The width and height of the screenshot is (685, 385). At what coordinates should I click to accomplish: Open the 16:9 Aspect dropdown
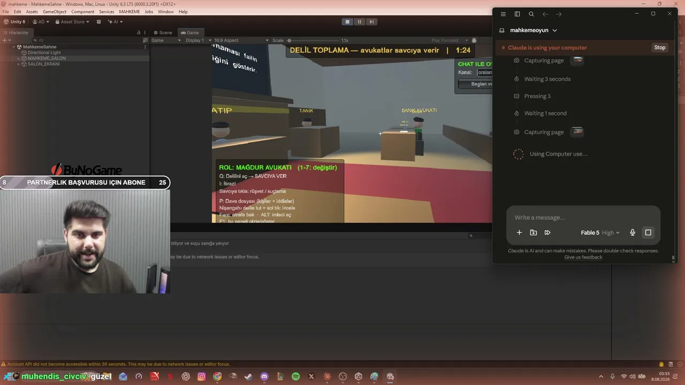(240, 40)
